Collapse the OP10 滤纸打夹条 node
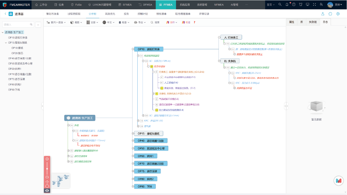This screenshot has width=347, height=195. click(133, 49)
